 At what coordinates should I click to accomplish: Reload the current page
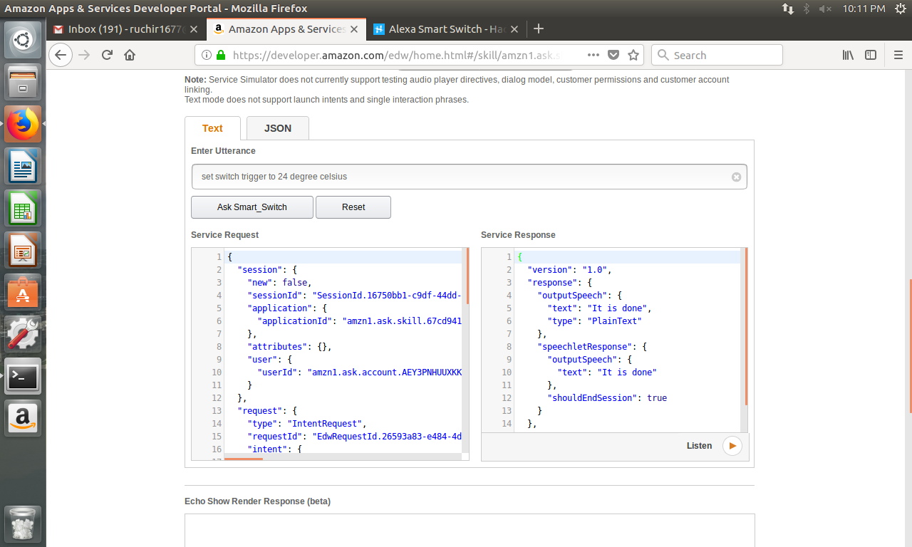pyautogui.click(x=107, y=55)
